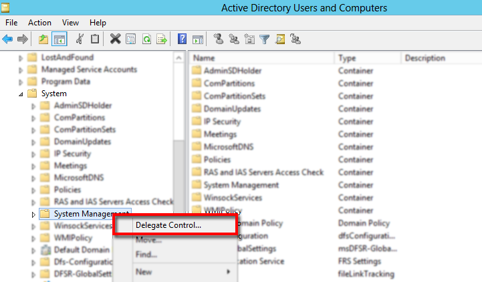
Task: Expand the Program Data tree node
Action: [21, 82]
